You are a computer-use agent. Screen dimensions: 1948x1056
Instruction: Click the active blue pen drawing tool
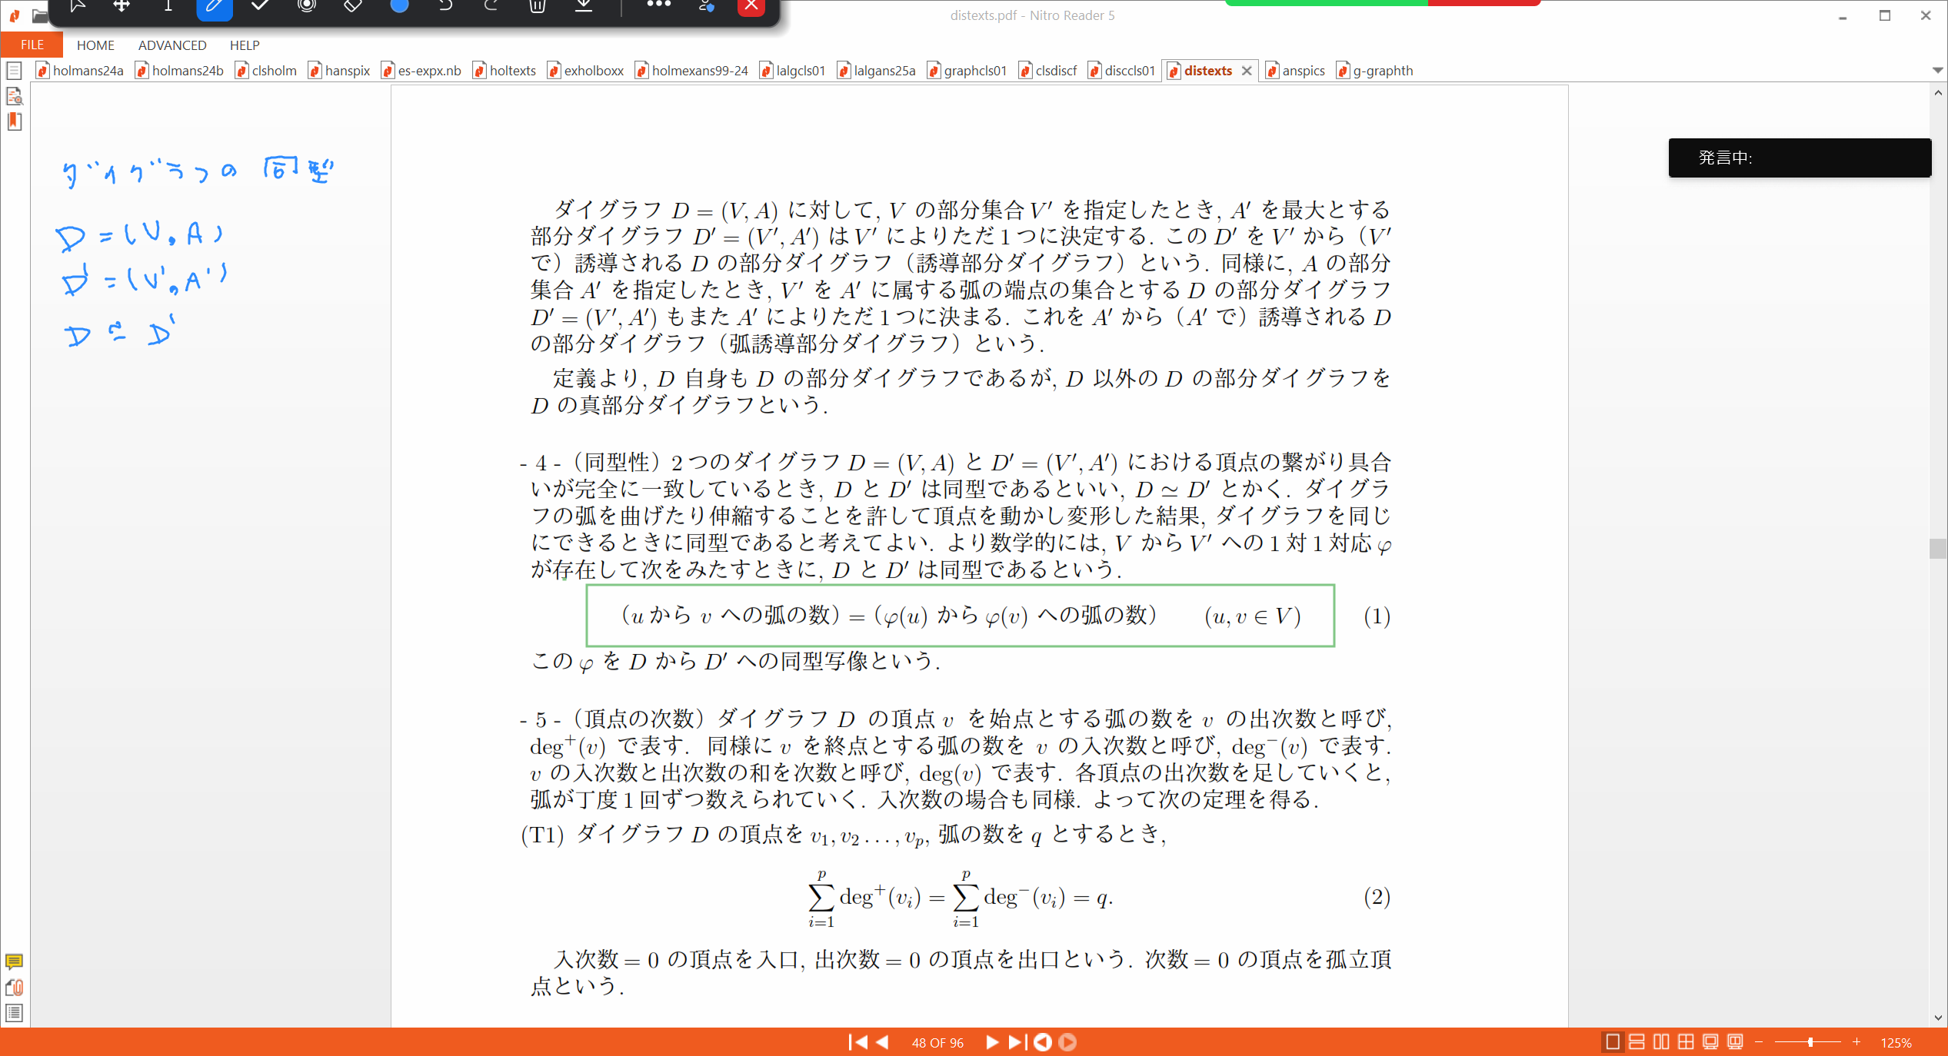click(x=215, y=8)
